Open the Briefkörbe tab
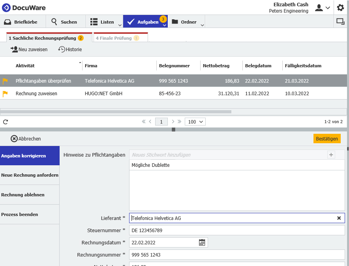The image size is (349, 266). pos(23,22)
